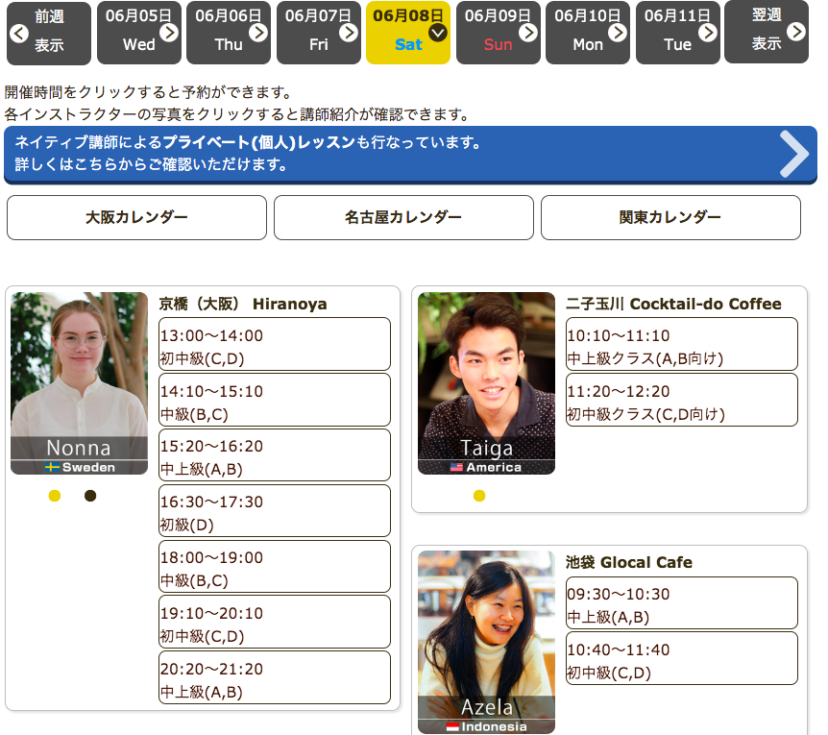The image size is (828, 735).
Task: Click Sweden flag icon under Nonna
Action: 53,468
